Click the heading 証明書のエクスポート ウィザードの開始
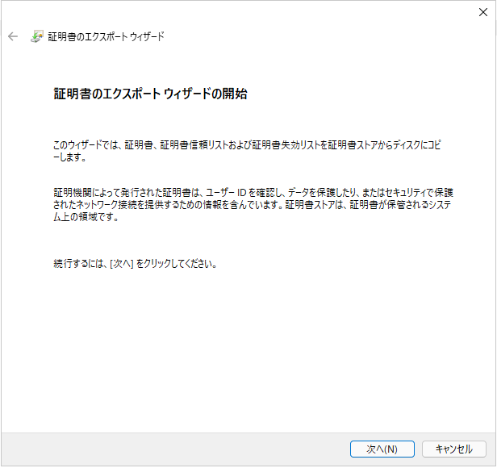This screenshot has height=468, width=497. pos(151,94)
